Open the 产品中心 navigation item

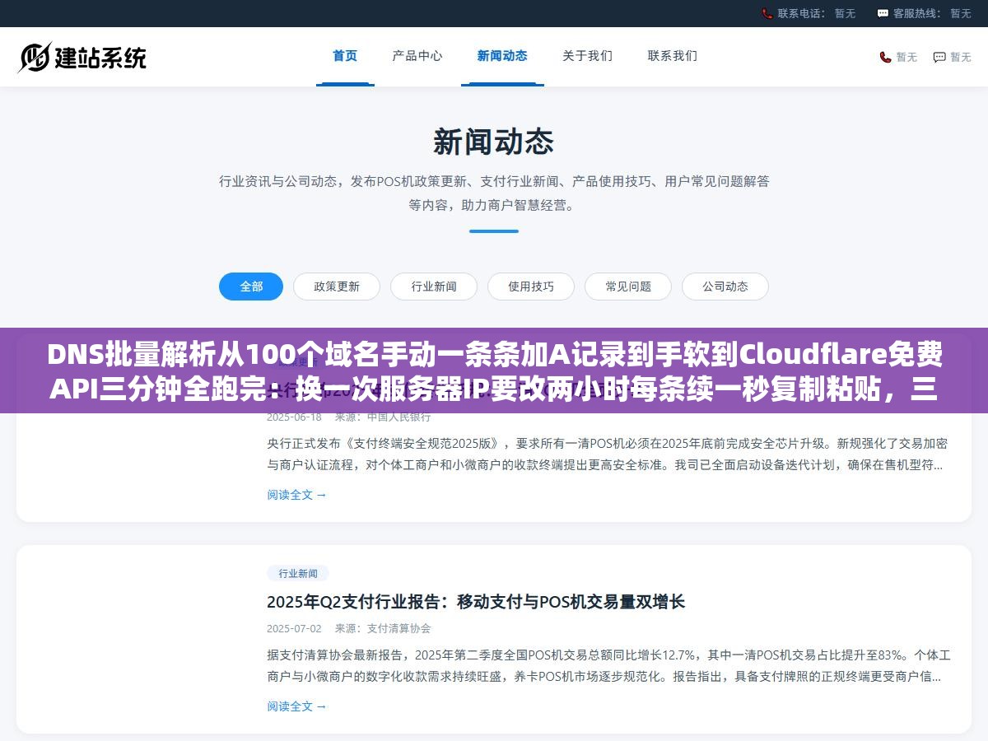click(417, 56)
